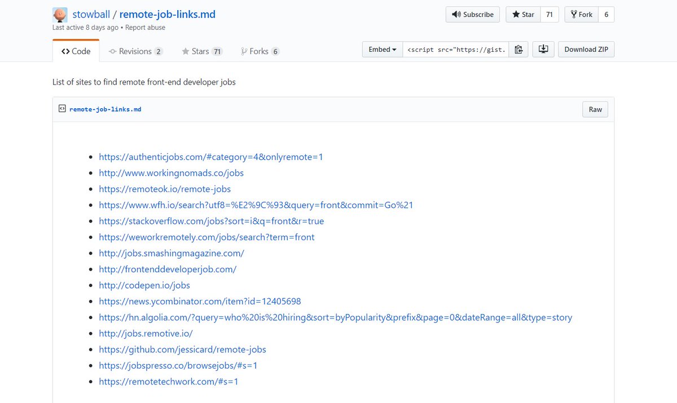Open the wfh.io search link
The image size is (677, 403).
pyautogui.click(x=256, y=205)
